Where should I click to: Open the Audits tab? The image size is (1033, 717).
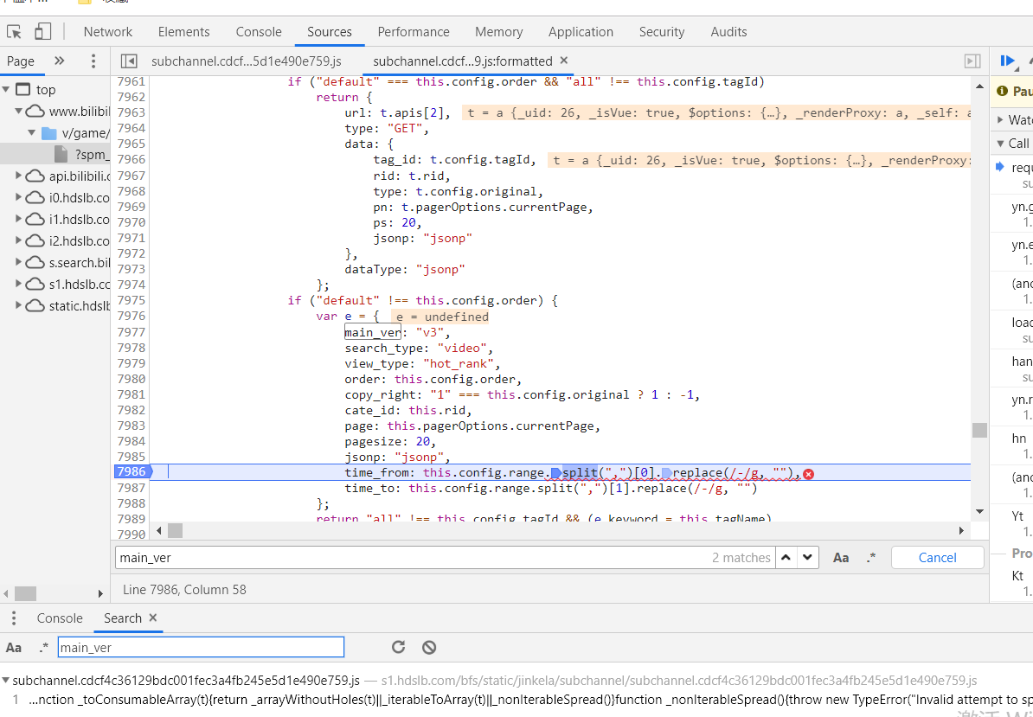(728, 32)
